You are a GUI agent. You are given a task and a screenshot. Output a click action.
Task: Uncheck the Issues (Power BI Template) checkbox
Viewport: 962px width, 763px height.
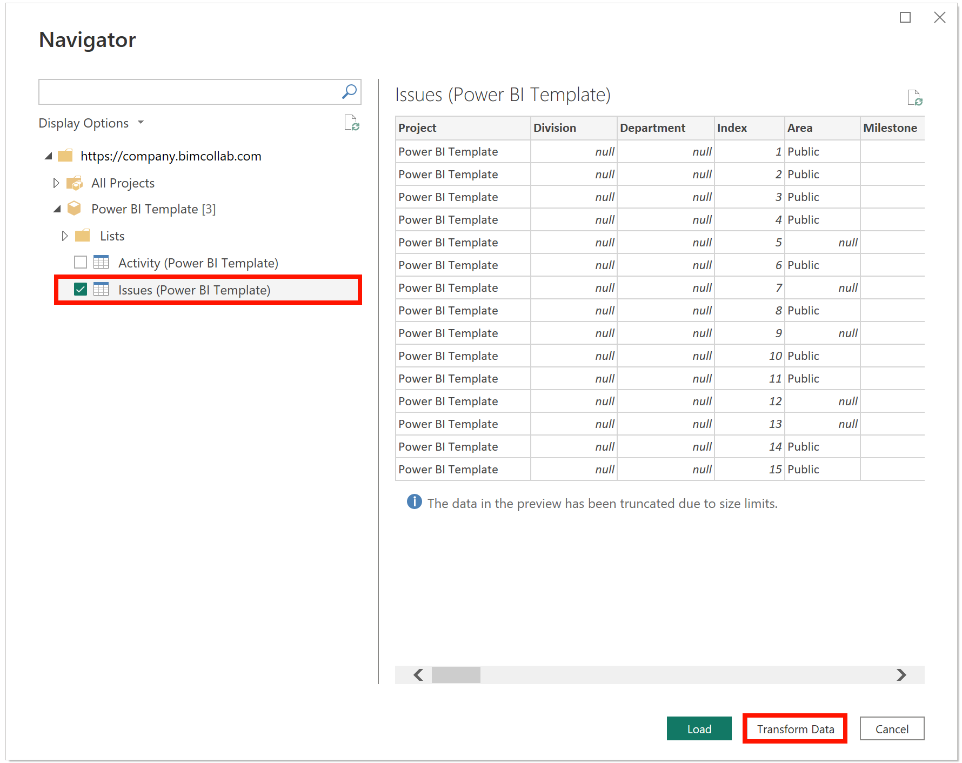tap(81, 289)
